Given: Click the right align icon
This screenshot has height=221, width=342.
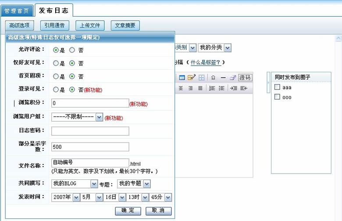Looking at the screenshot, I should (x=190, y=88).
